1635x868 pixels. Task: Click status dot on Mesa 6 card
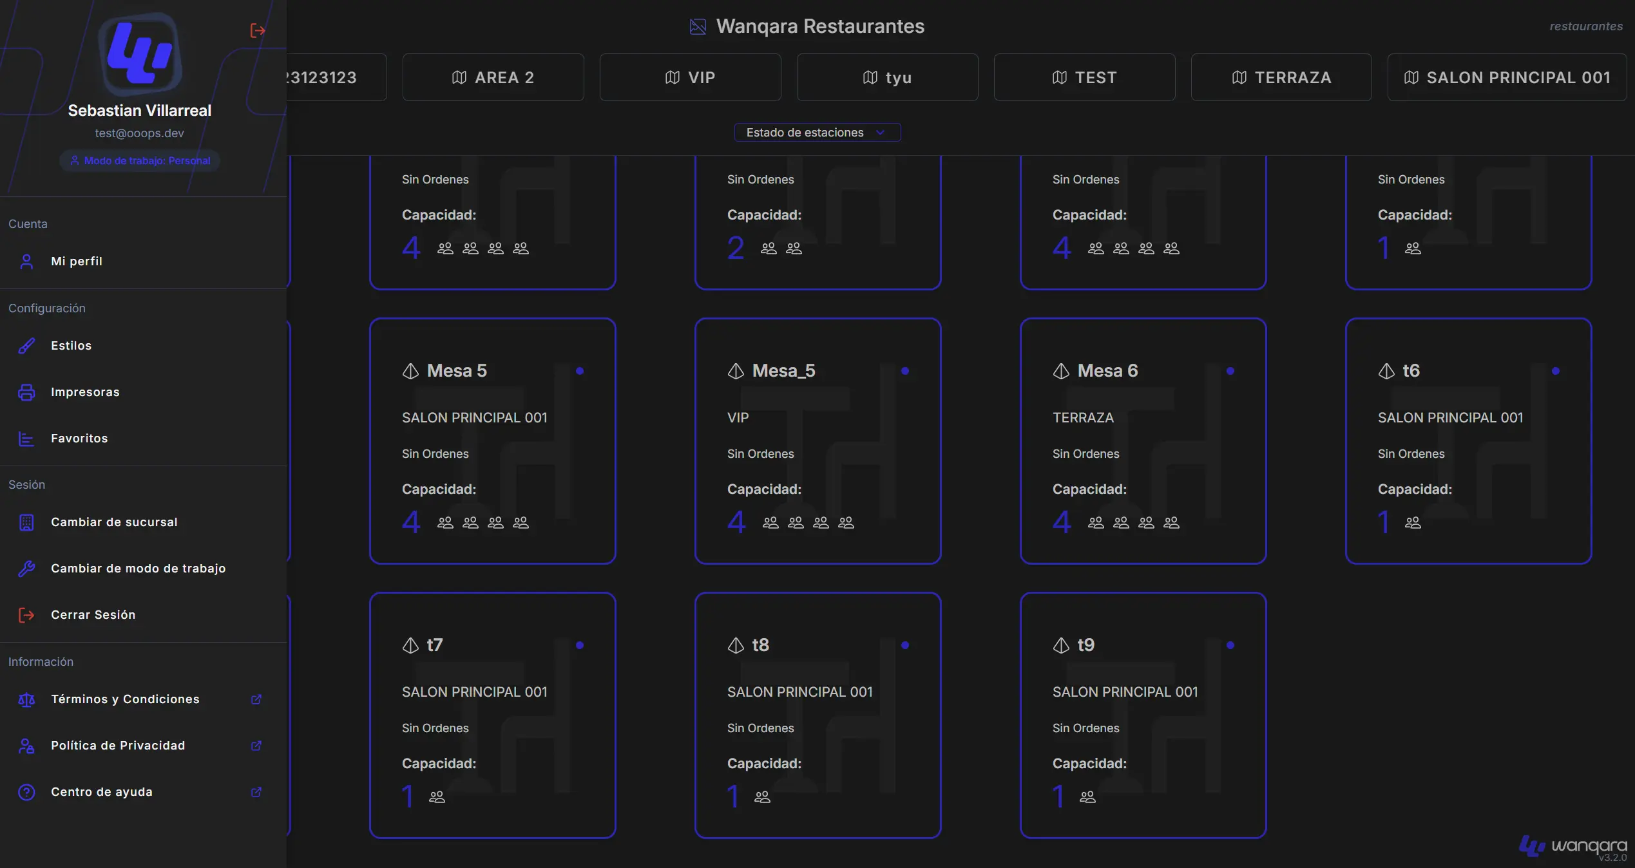(1230, 371)
